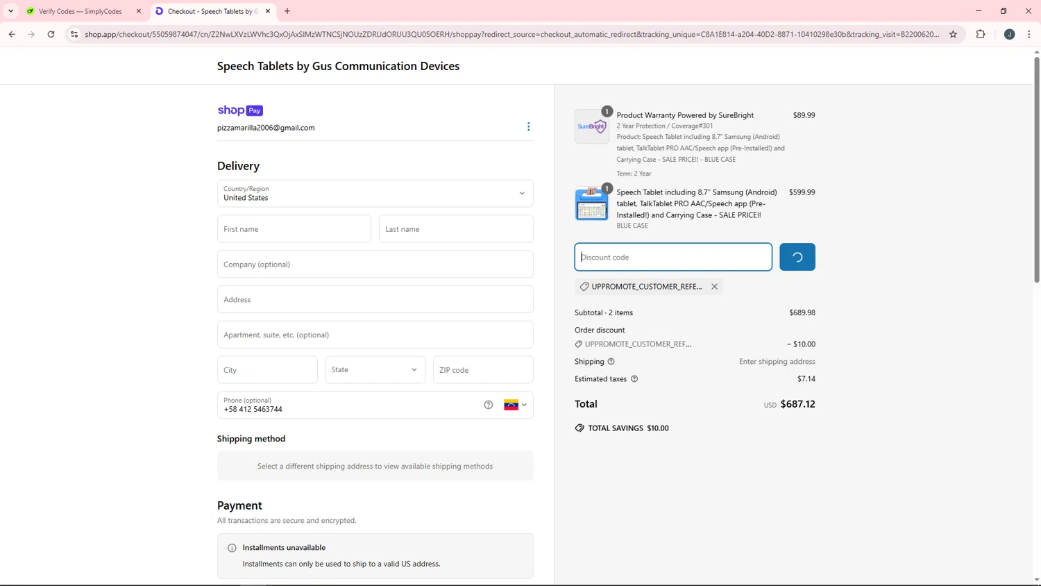Expand the Country/Region dropdown
This screenshot has width=1041, height=586.
click(x=375, y=194)
